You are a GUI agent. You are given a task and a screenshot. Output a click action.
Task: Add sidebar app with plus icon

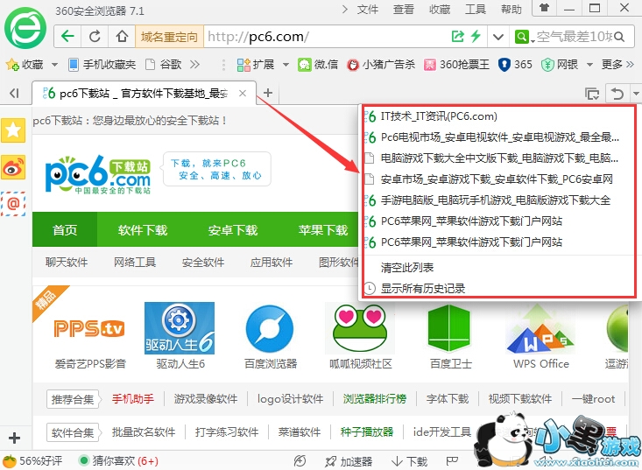pos(14,438)
